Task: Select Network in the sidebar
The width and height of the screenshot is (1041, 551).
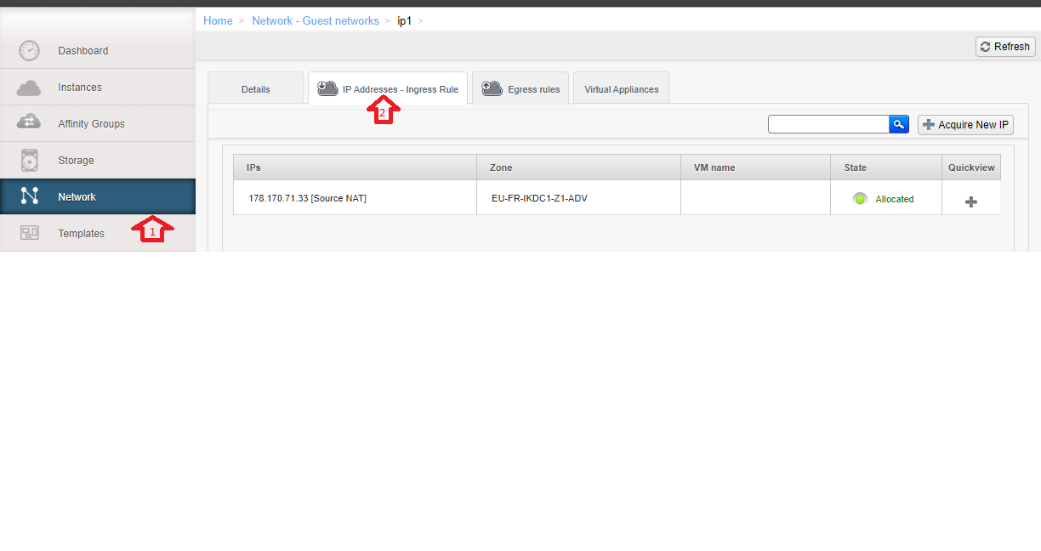Action: [x=97, y=196]
